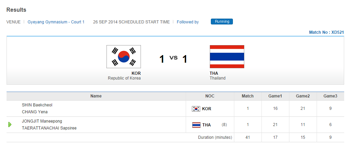Viewport: 349px width, 145px height.
Task: Select the Name column header
Action: pyautogui.click(x=96, y=96)
